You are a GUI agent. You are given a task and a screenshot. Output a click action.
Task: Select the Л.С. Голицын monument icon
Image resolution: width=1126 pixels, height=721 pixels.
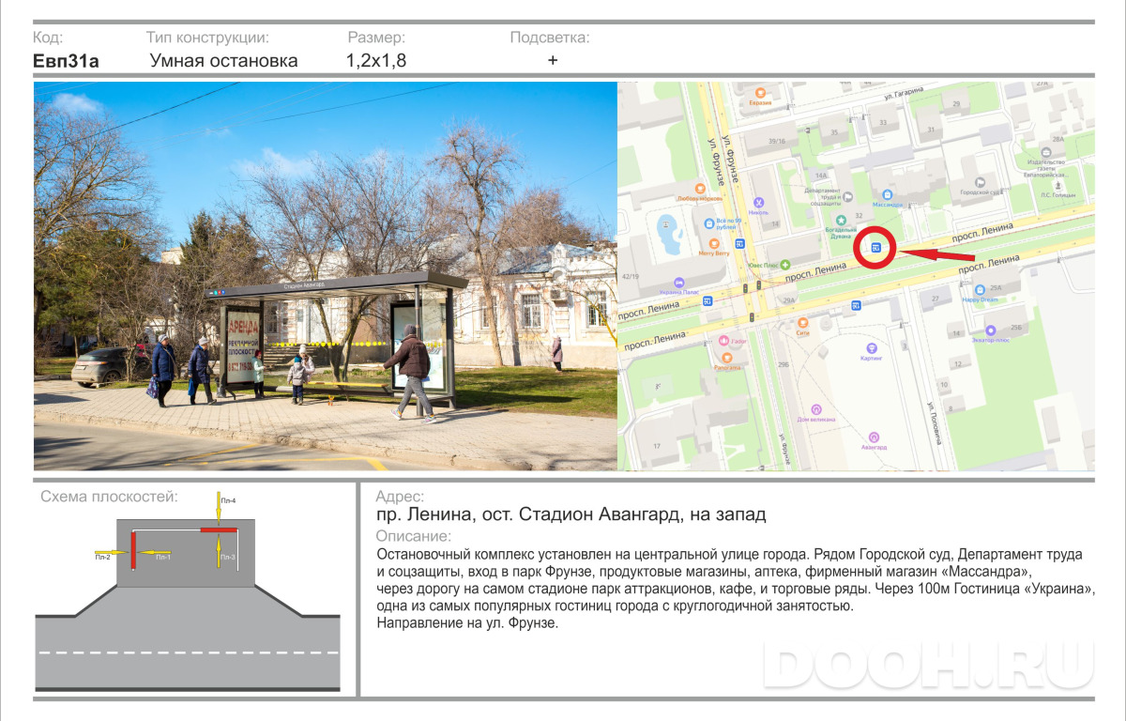[1058, 185]
